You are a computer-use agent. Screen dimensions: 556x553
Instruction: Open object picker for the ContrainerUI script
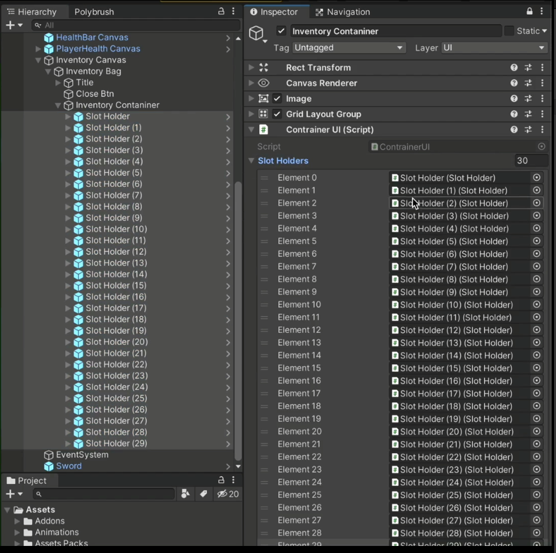click(541, 147)
